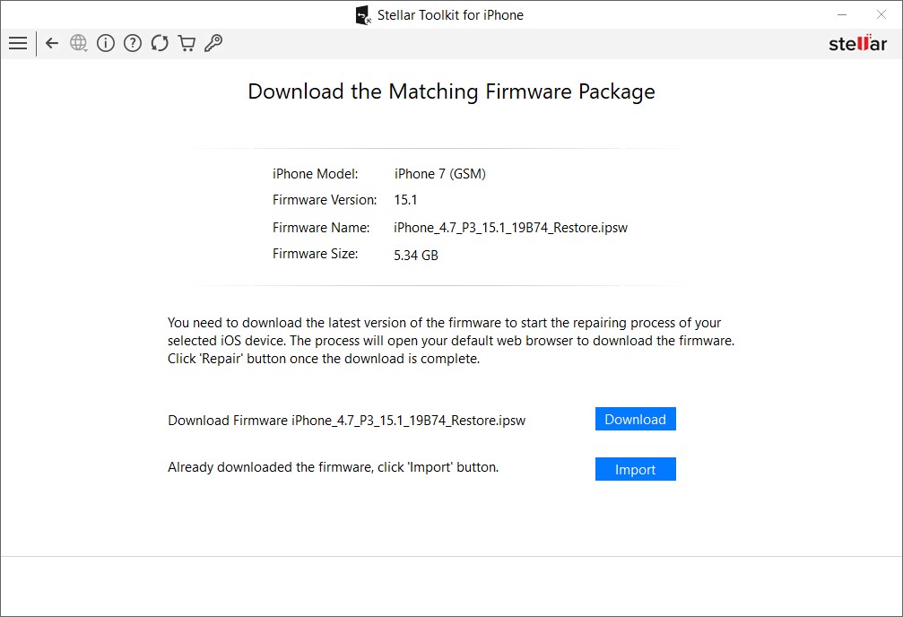The width and height of the screenshot is (903, 617).
Task: Close the Stellar Toolkit window
Action: point(880,14)
